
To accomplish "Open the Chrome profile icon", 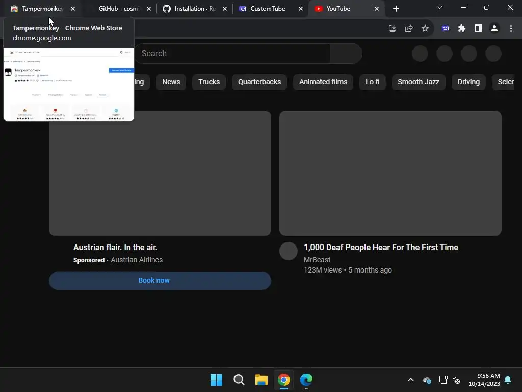I will pyautogui.click(x=494, y=29).
